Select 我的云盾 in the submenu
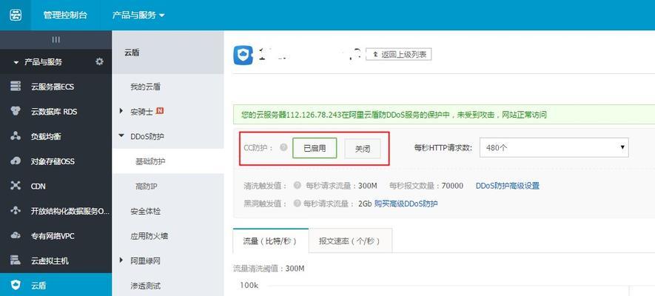Screen dimensions: 655x296 click(145, 87)
